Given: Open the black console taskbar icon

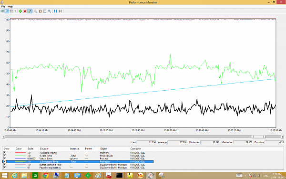Looking at the screenshot, I should (119, 176).
